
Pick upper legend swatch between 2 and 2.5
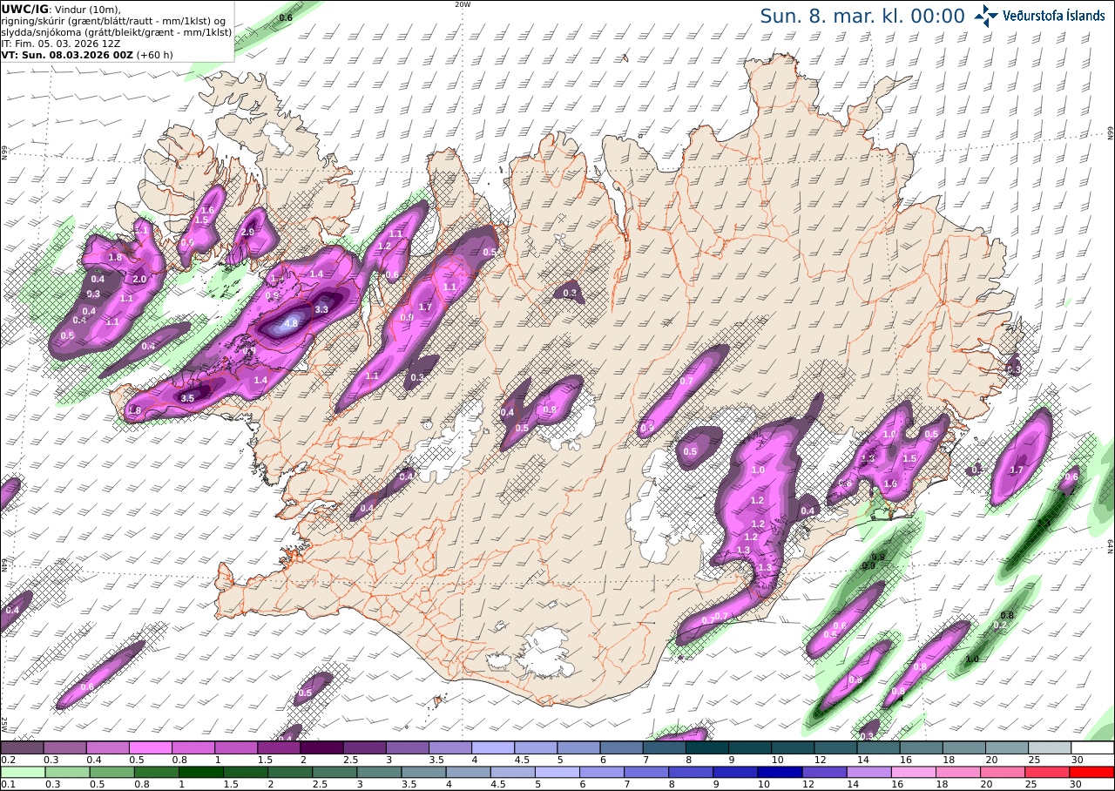(x=321, y=747)
